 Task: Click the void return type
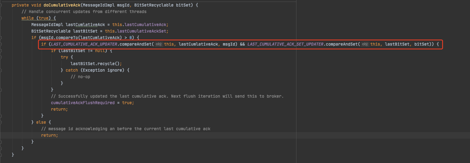click(x=36, y=5)
